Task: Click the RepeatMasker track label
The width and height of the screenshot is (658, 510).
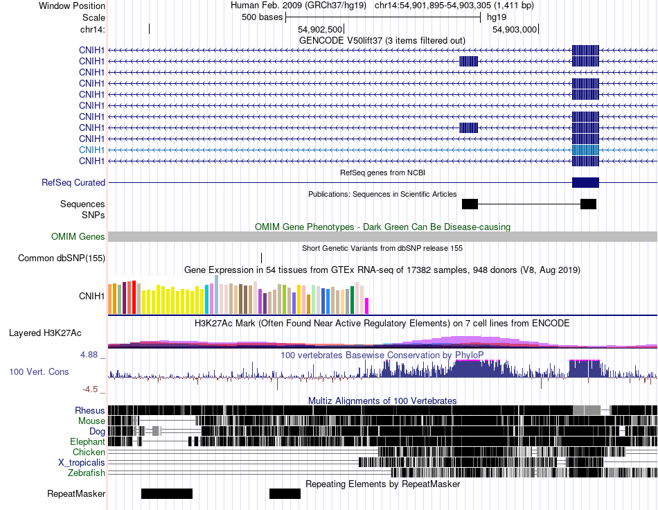Action: coord(76,494)
